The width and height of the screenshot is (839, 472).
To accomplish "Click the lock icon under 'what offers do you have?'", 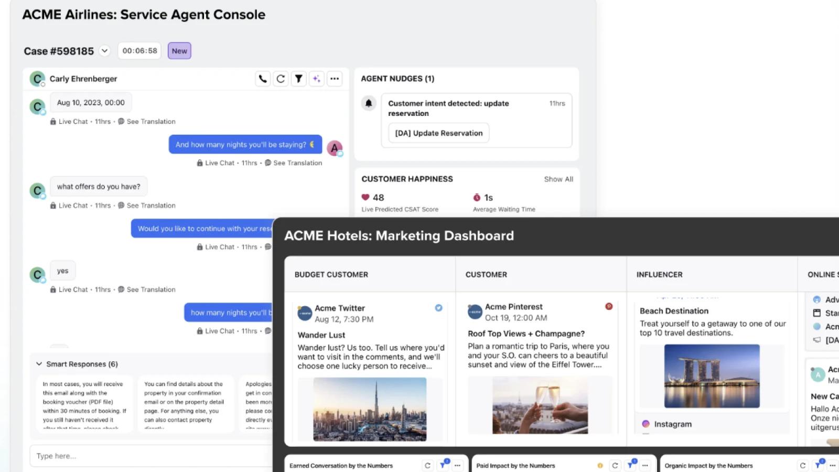I will pyautogui.click(x=53, y=205).
